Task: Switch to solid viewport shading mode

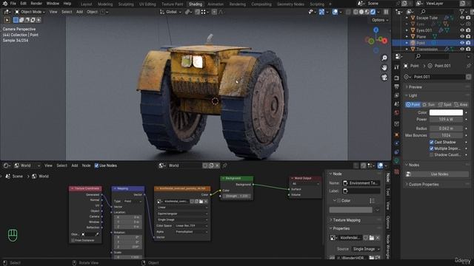Action: pyautogui.click(x=361, y=12)
